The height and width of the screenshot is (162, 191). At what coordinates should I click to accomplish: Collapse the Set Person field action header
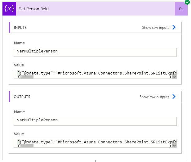[x=95, y=9]
